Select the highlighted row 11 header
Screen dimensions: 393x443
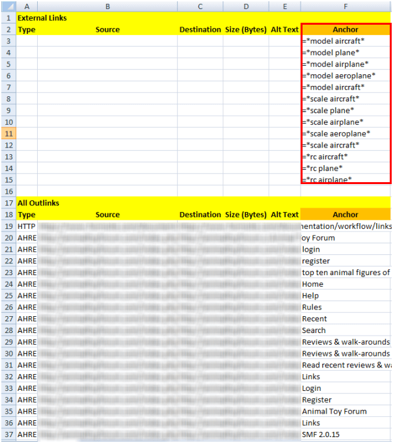(8, 133)
